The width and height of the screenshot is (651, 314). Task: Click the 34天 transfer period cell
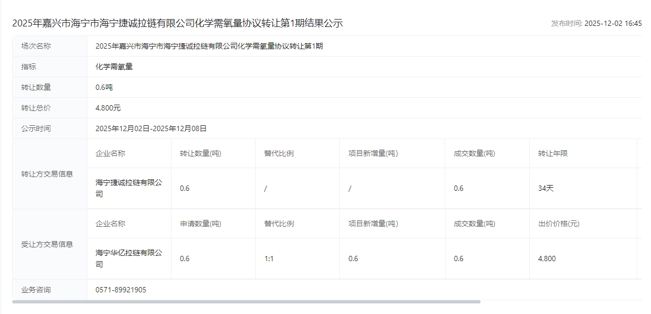(546, 188)
